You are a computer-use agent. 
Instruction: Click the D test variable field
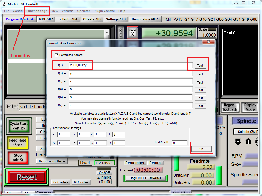tap(119, 143)
